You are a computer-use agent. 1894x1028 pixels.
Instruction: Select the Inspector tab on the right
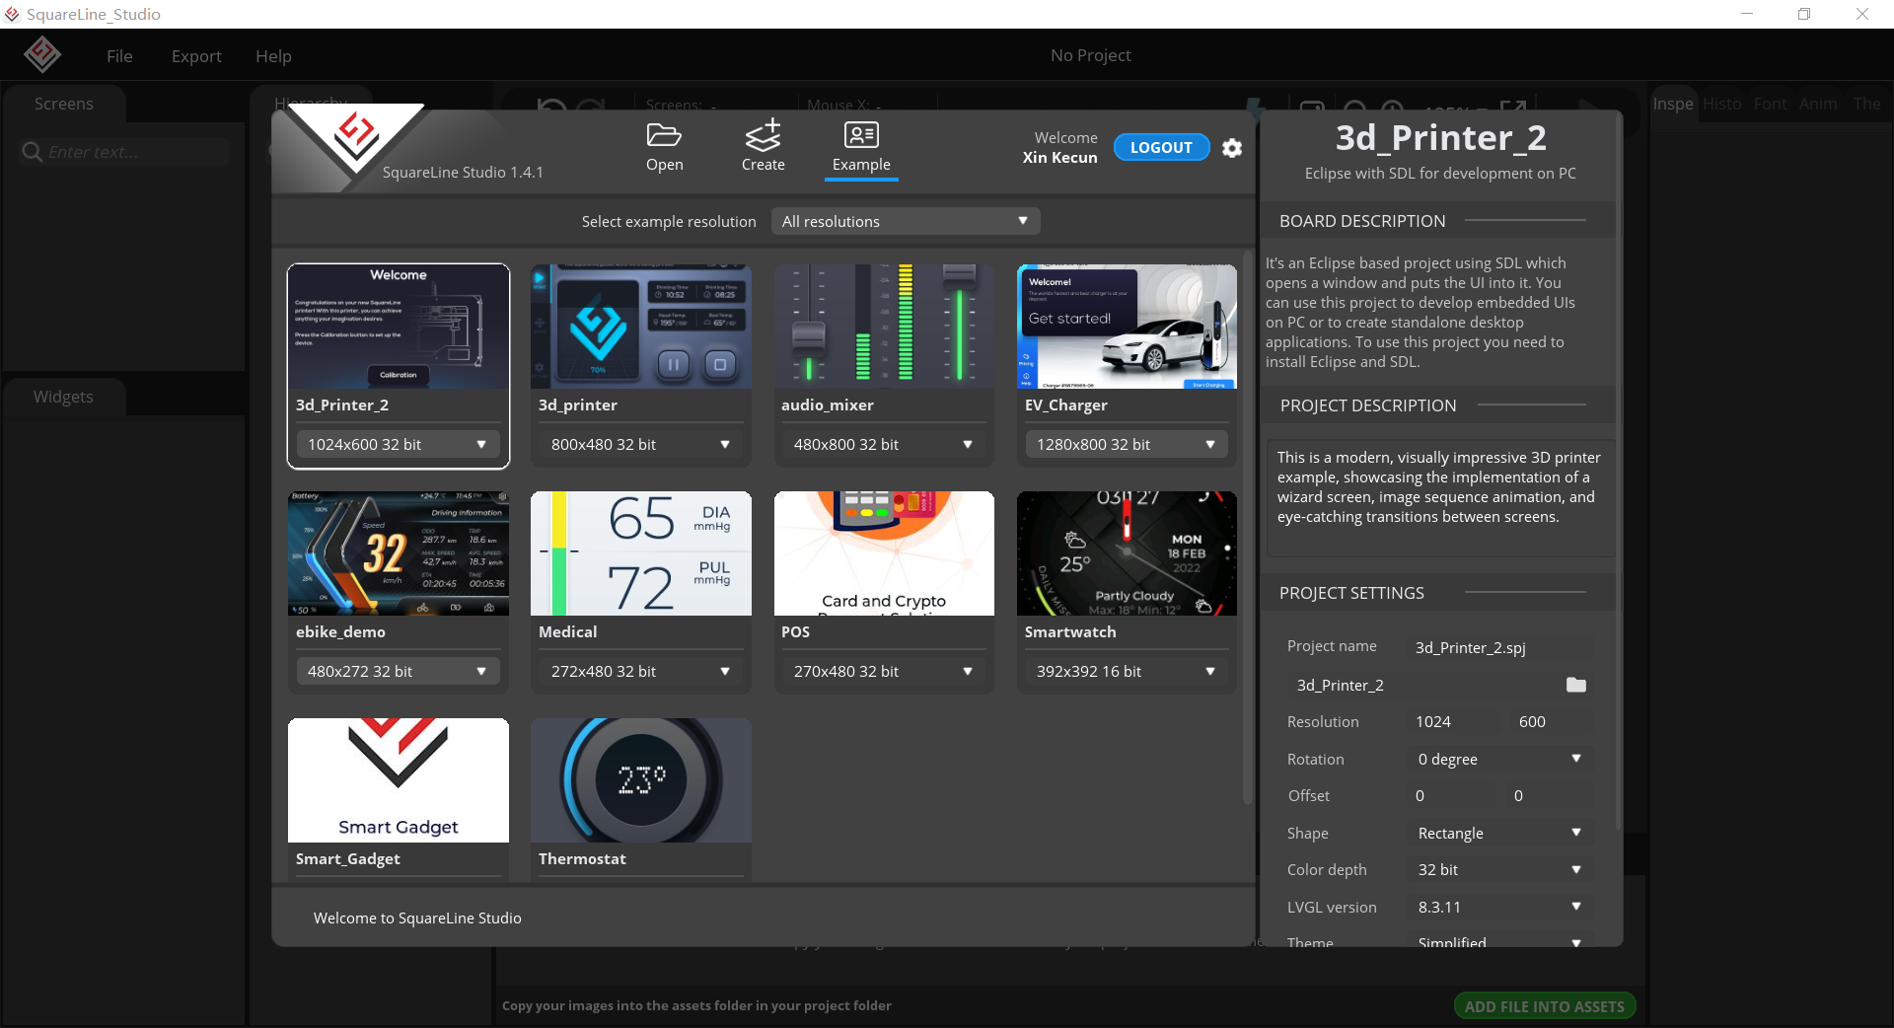coord(1673,104)
